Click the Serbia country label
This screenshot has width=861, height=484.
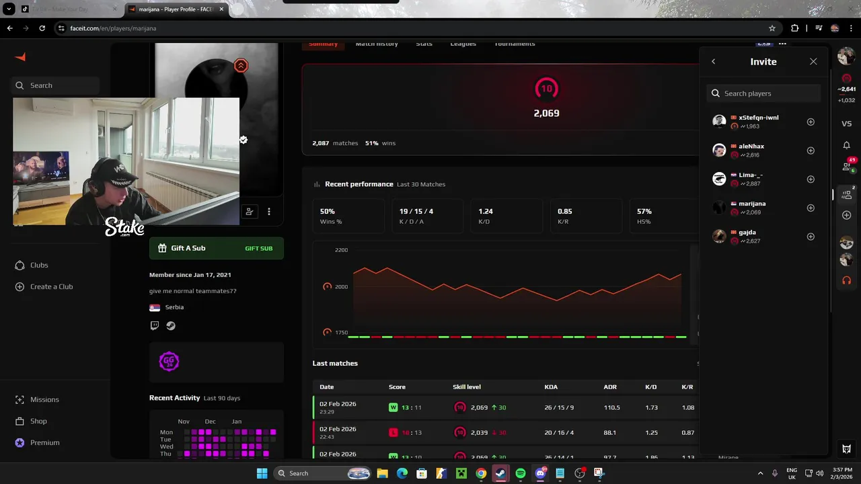click(x=174, y=307)
